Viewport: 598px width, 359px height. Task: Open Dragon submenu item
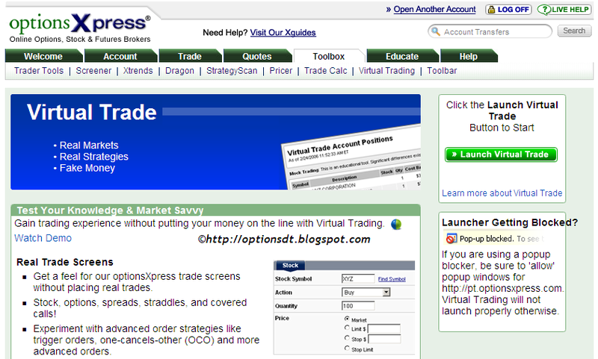[x=179, y=71]
